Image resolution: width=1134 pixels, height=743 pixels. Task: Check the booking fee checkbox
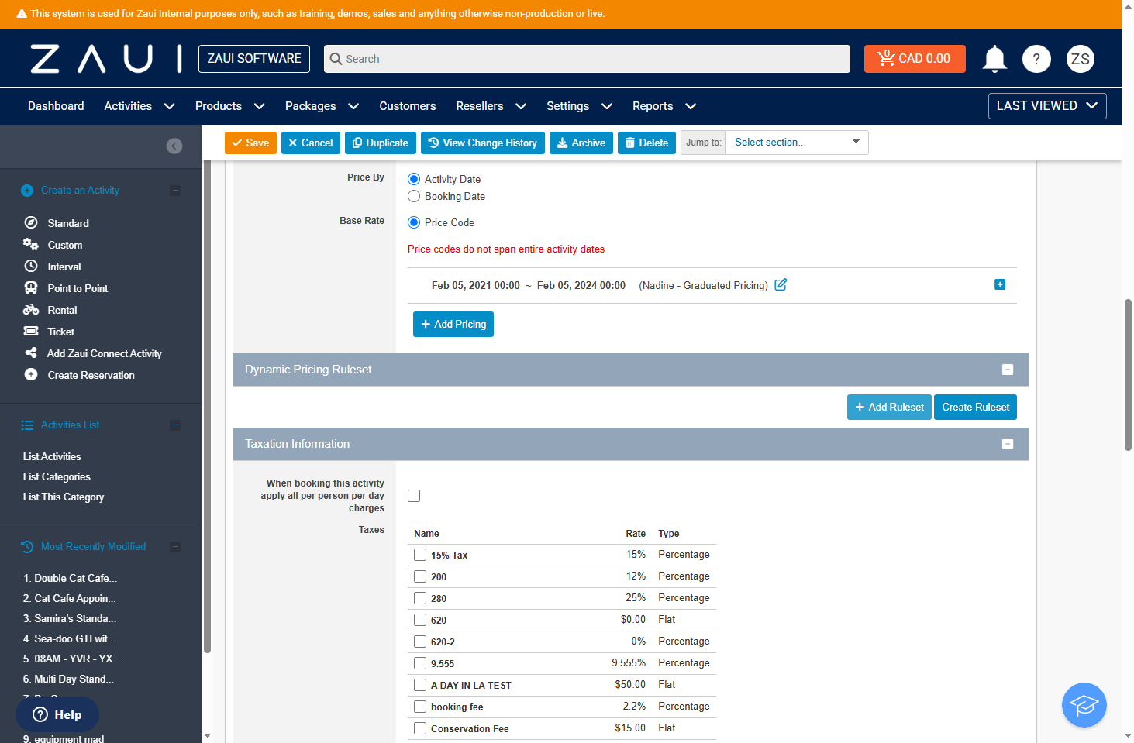pyautogui.click(x=420, y=707)
